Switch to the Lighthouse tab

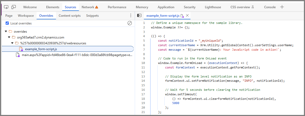click(x=213, y=7)
